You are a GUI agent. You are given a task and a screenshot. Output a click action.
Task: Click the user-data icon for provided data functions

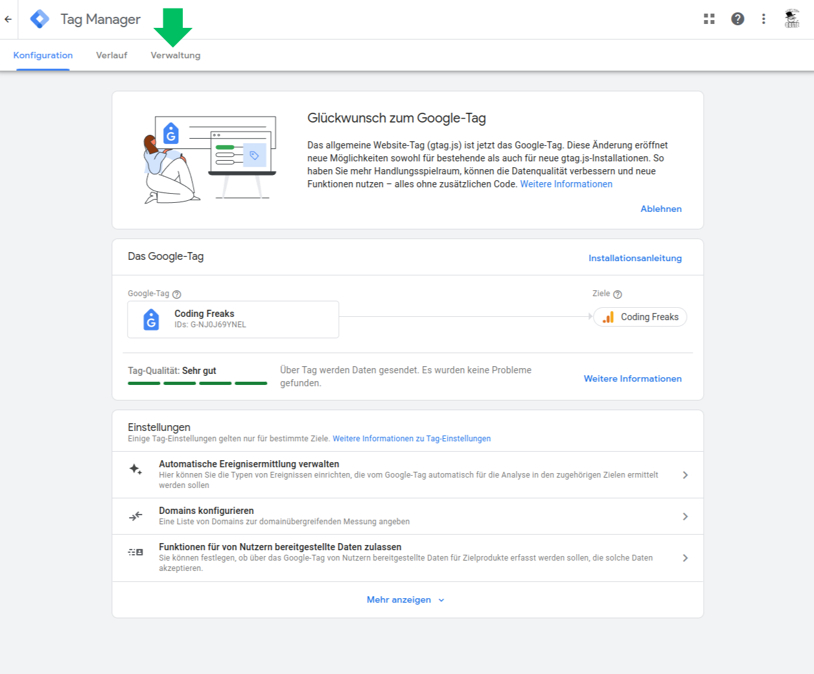click(x=135, y=552)
